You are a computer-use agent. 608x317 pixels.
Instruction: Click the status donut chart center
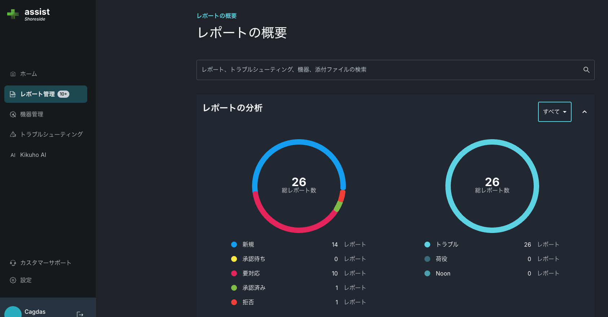tap(299, 186)
